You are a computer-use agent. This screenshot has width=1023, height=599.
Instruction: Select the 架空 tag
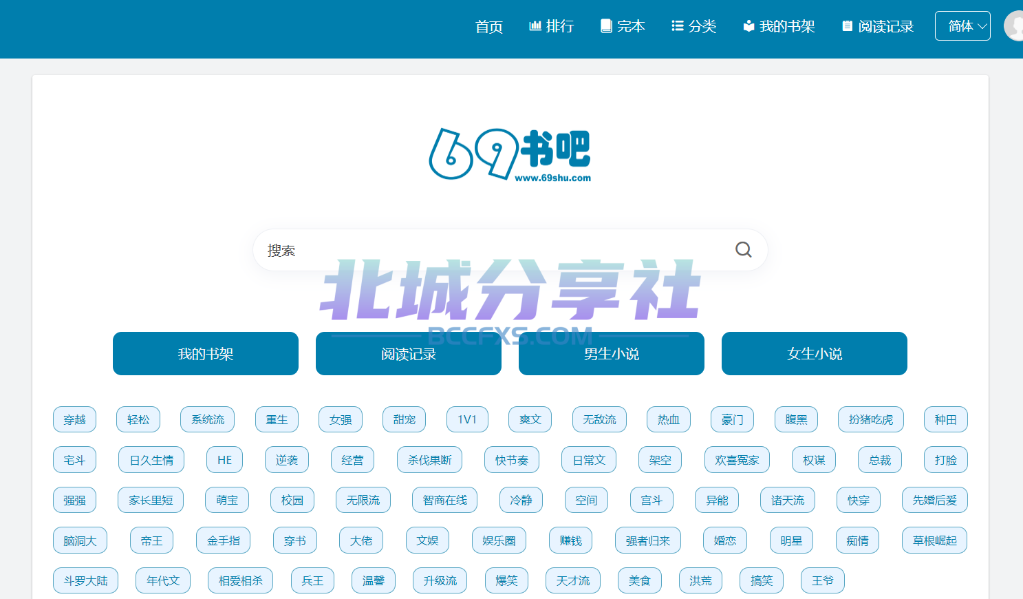660,460
